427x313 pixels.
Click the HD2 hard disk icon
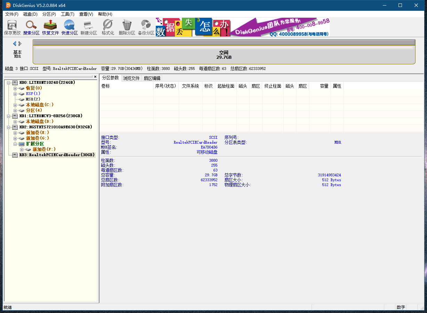click(x=15, y=127)
